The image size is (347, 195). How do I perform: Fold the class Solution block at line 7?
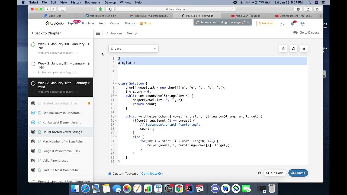point(116,83)
